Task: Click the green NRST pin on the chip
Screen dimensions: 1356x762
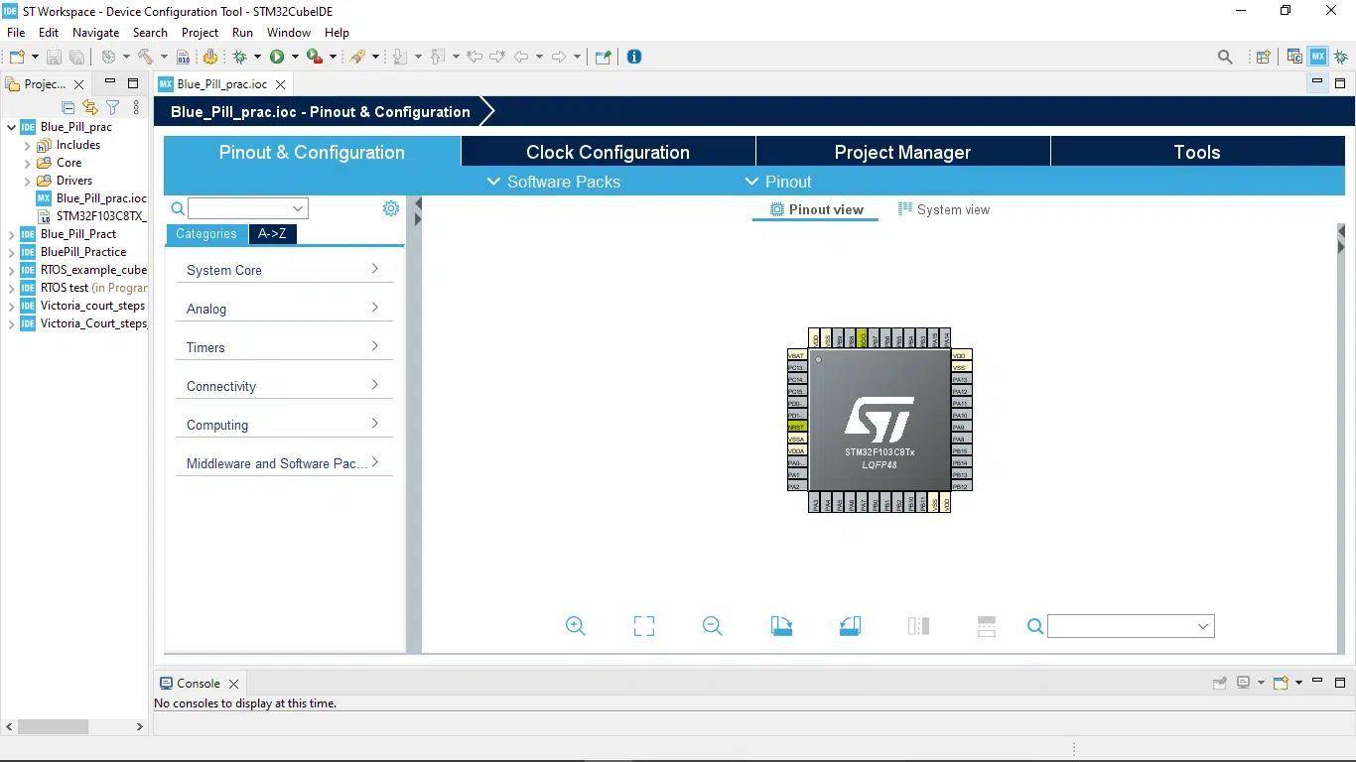Action: tap(796, 427)
